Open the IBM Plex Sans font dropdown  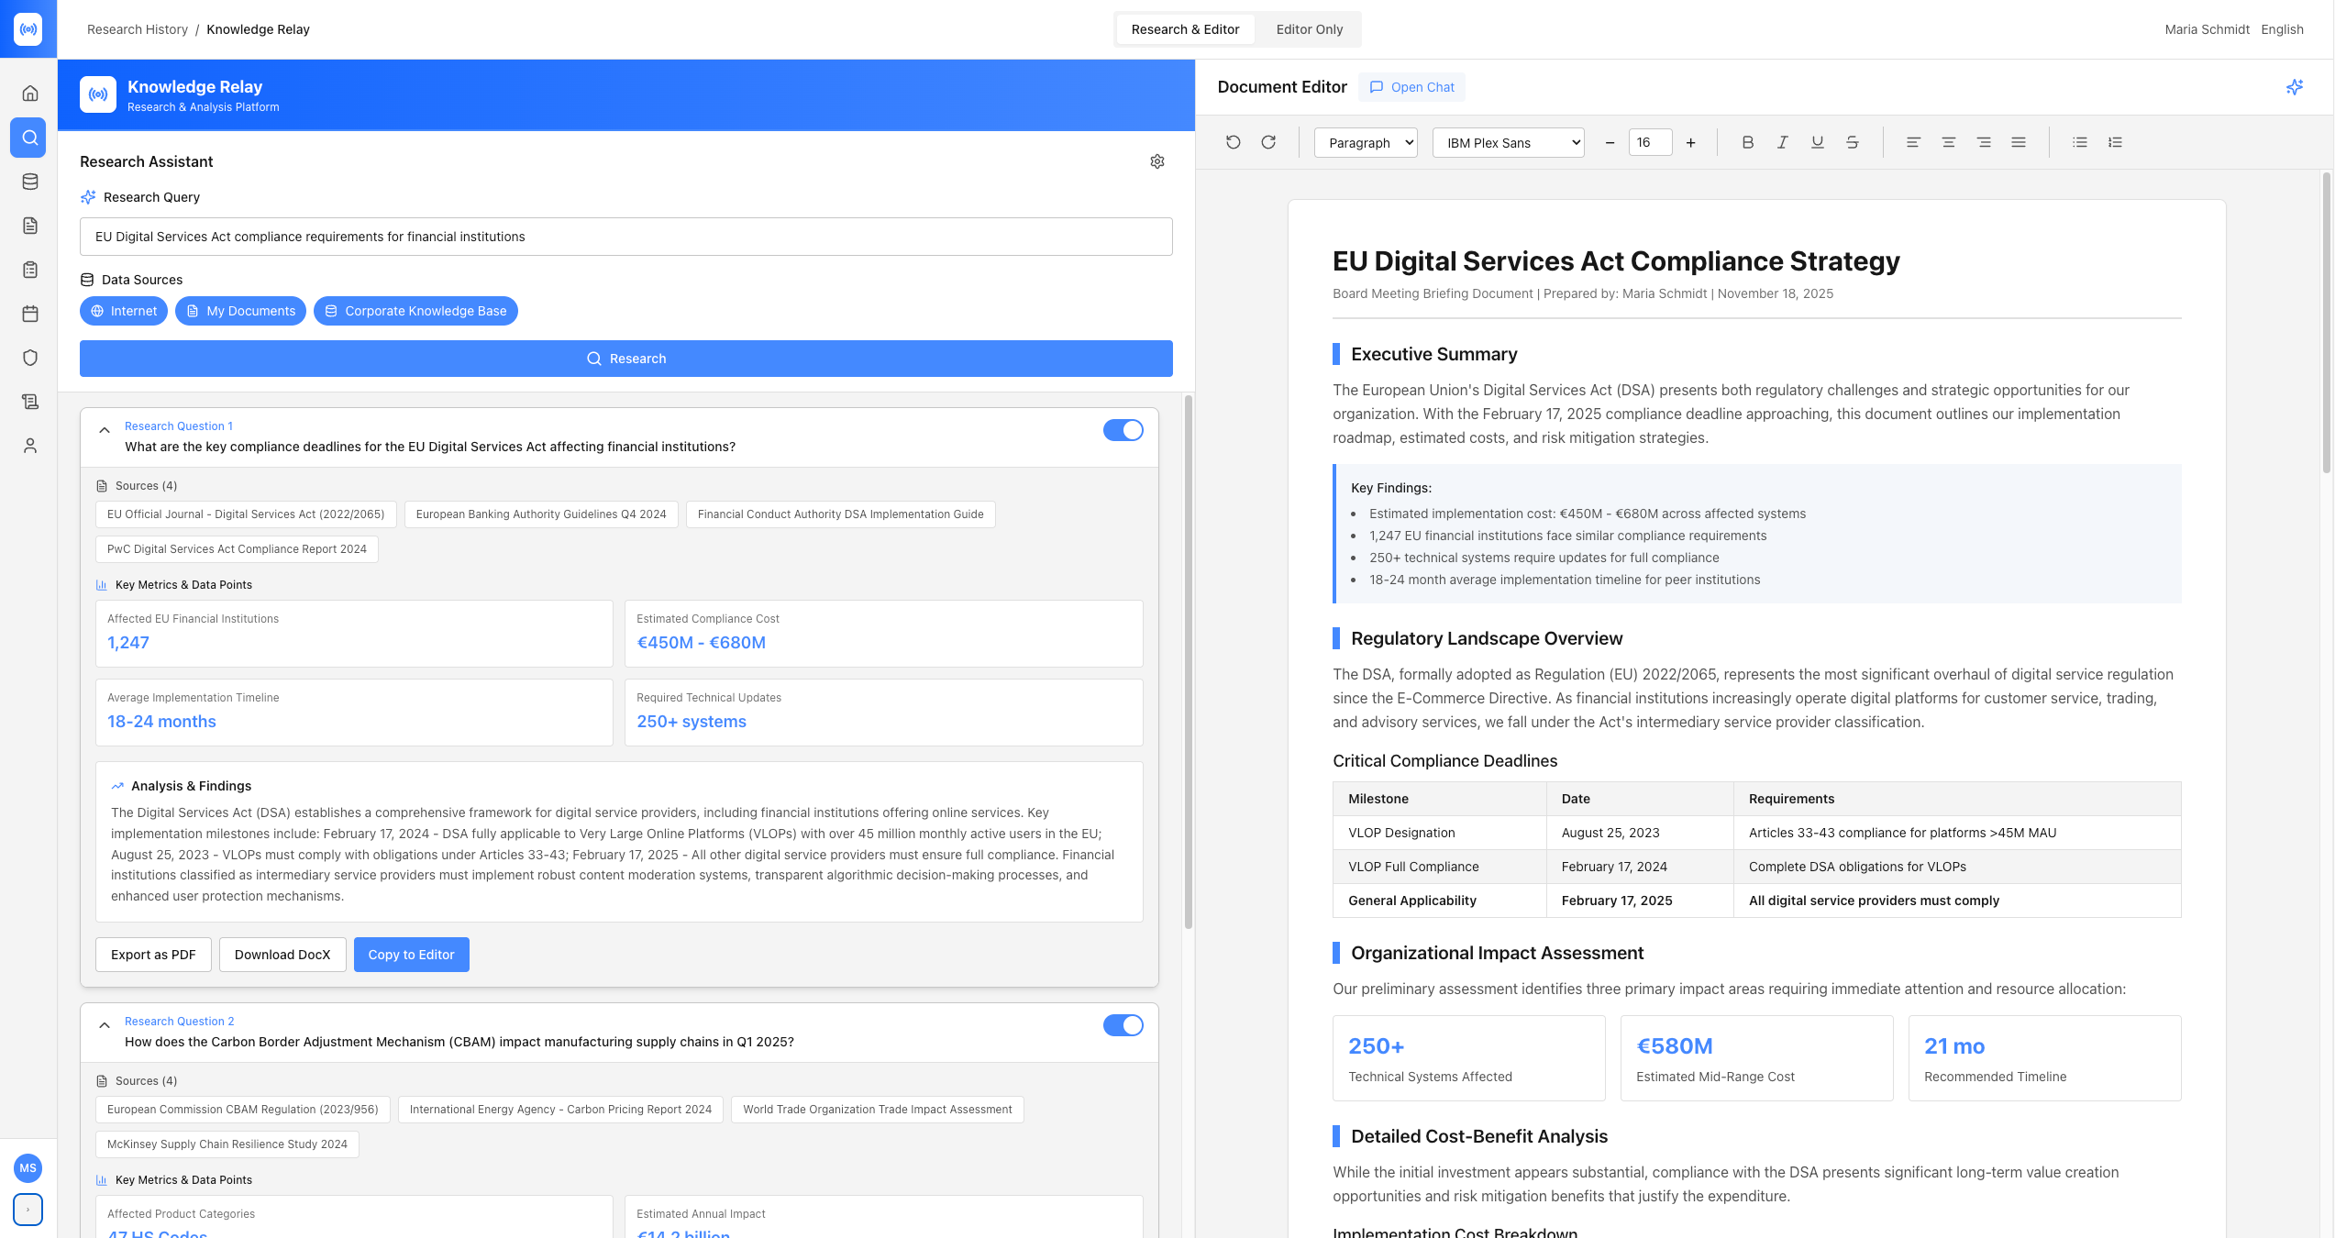click(1508, 142)
